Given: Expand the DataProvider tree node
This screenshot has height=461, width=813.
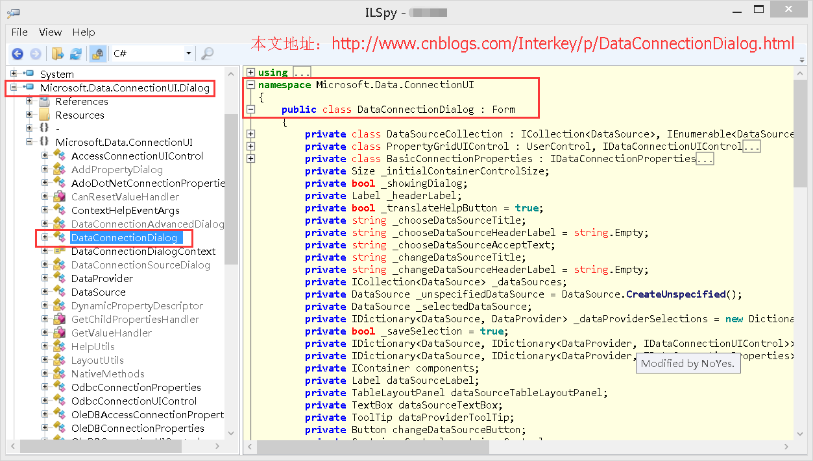Looking at the screenshot, I should [45, 278].
